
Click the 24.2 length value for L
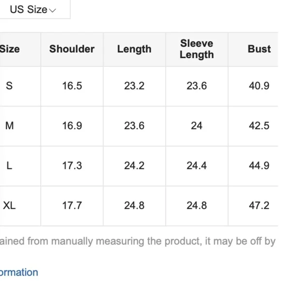point(134,166)
